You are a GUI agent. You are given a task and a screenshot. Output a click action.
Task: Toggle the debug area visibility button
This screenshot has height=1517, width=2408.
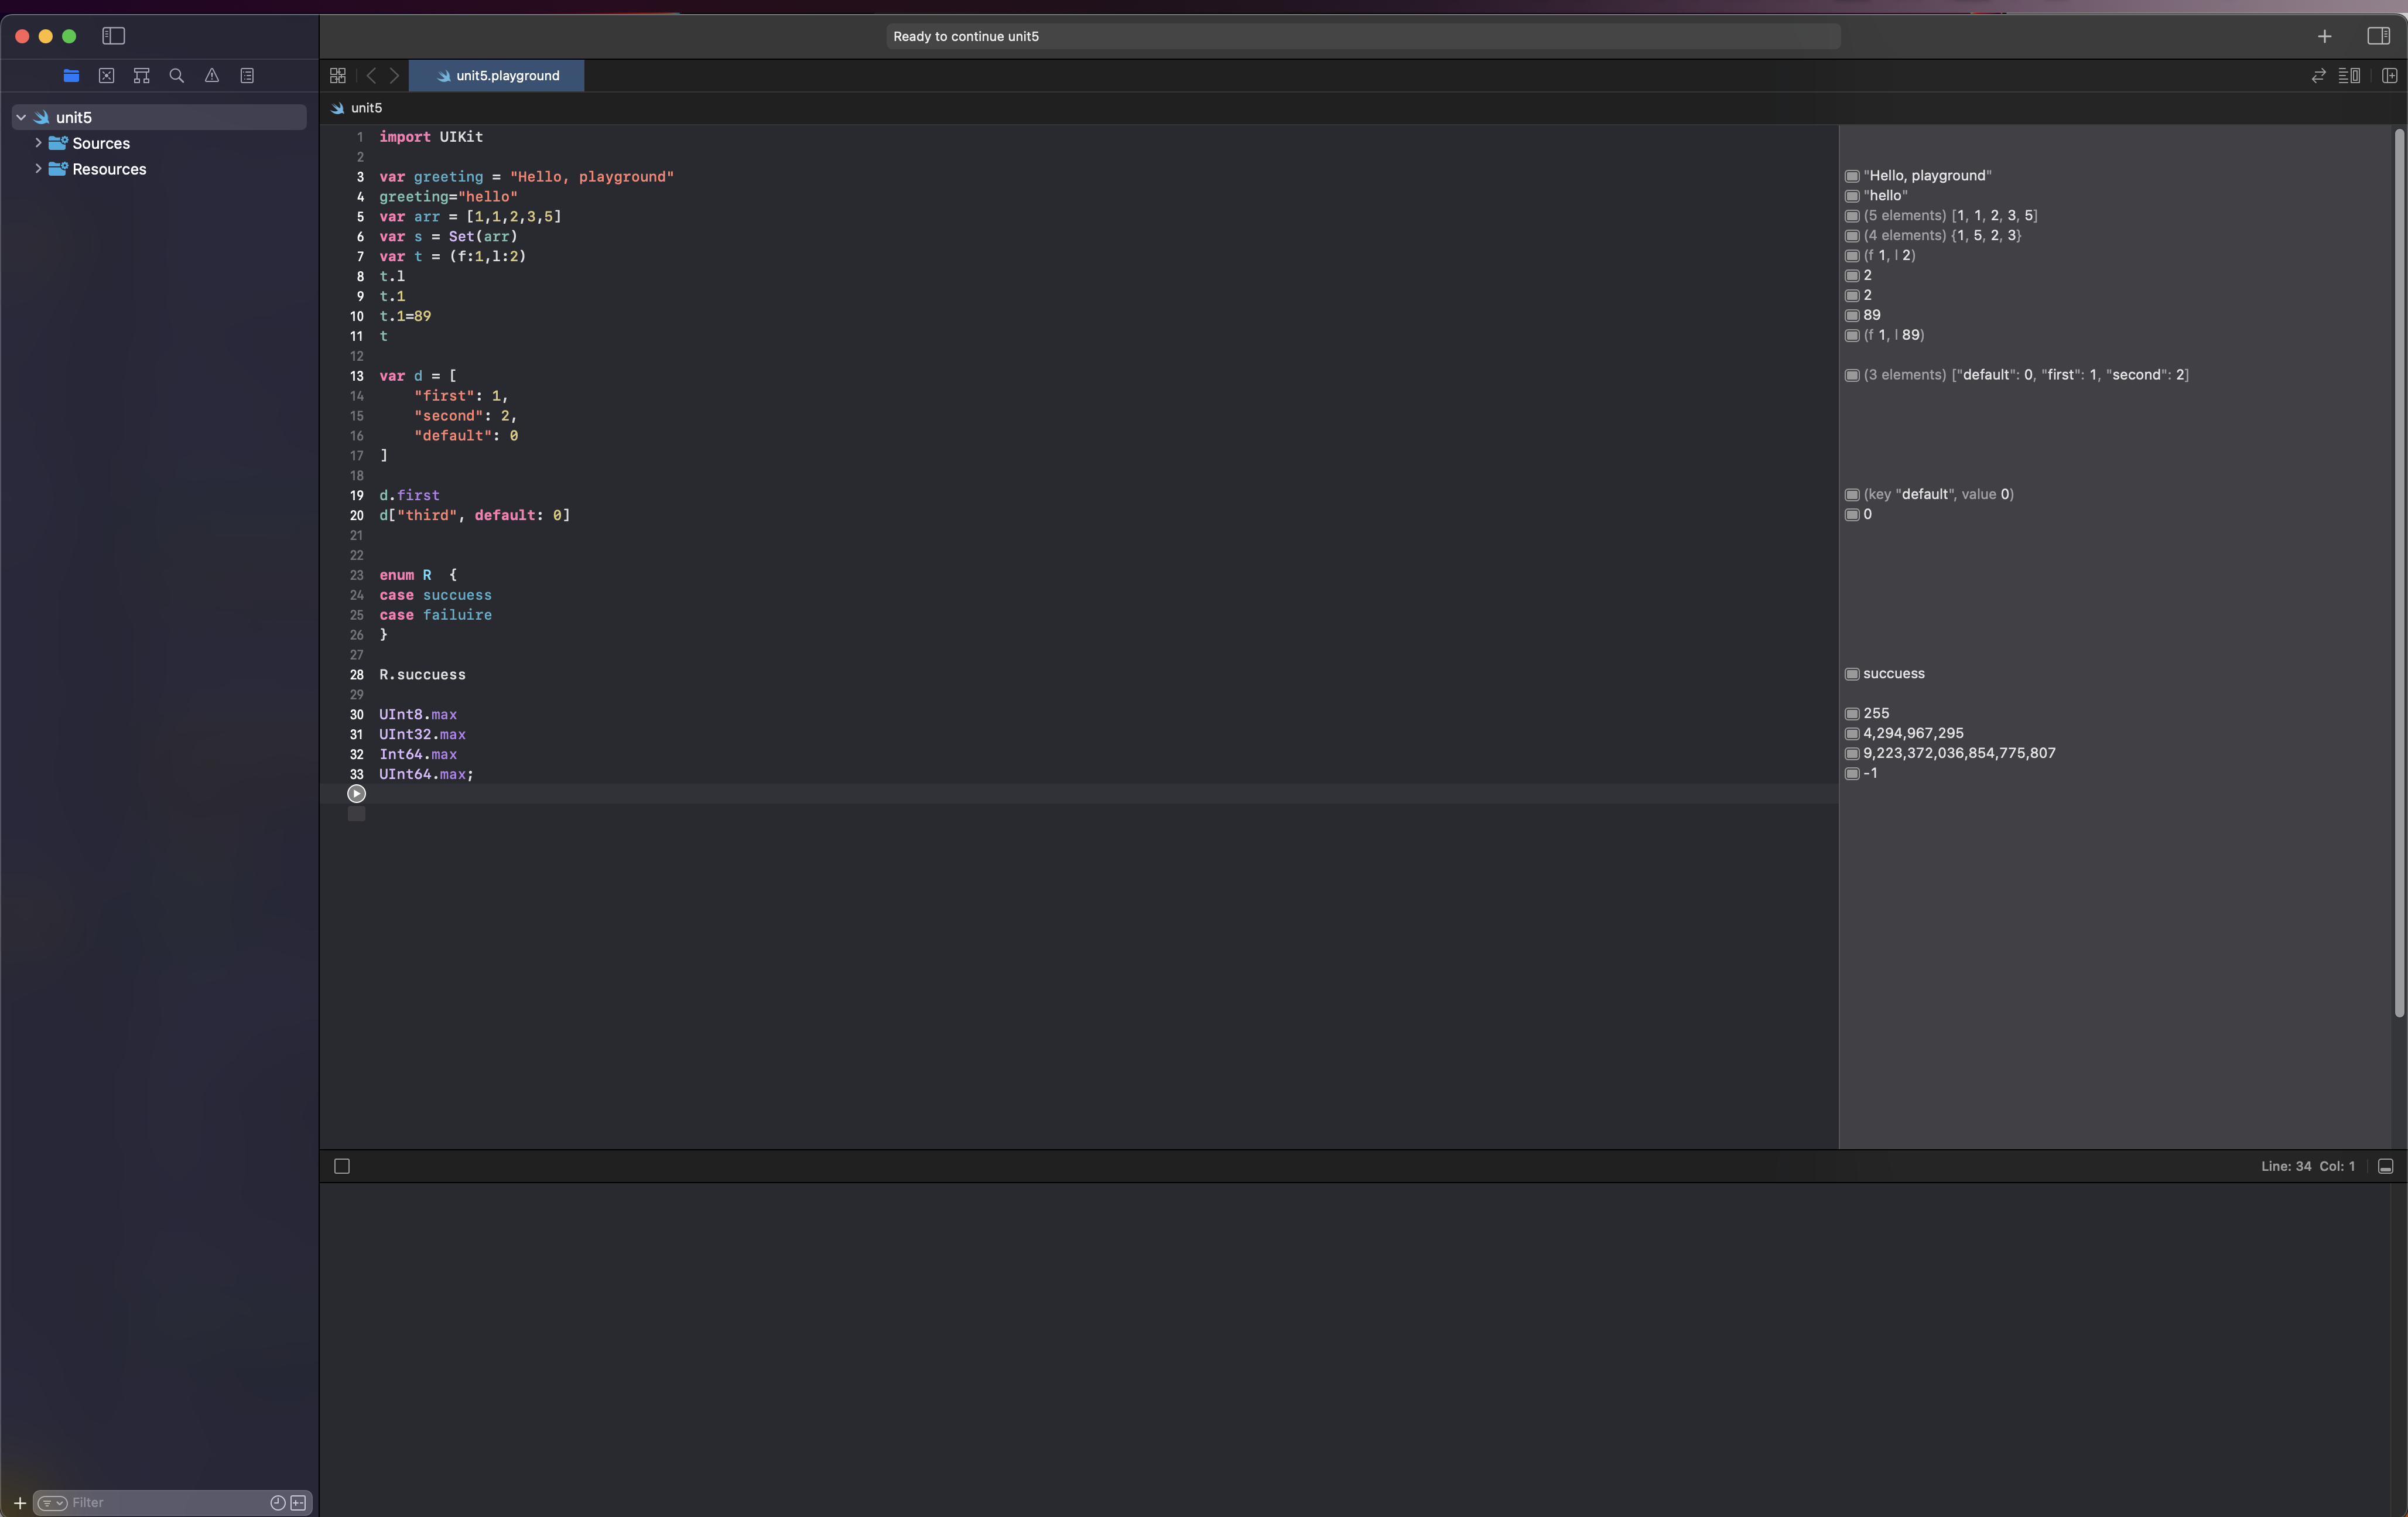click(2385, 1166)
